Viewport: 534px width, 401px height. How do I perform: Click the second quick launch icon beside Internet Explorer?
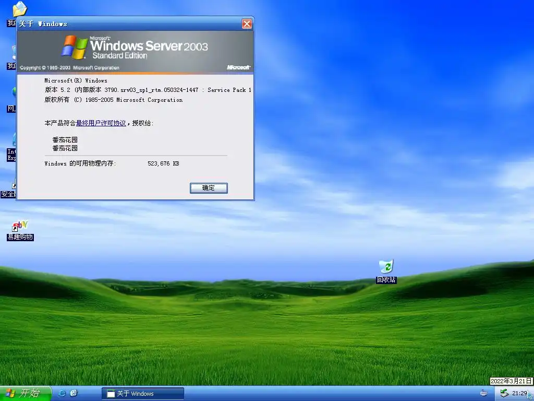click(x=74, y=393)
